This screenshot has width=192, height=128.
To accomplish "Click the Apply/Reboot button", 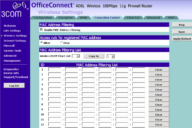I will 182,39.
